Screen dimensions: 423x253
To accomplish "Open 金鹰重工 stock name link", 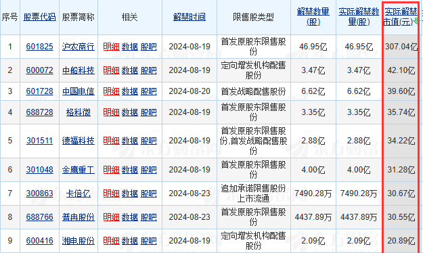I will tap(79, 170).
